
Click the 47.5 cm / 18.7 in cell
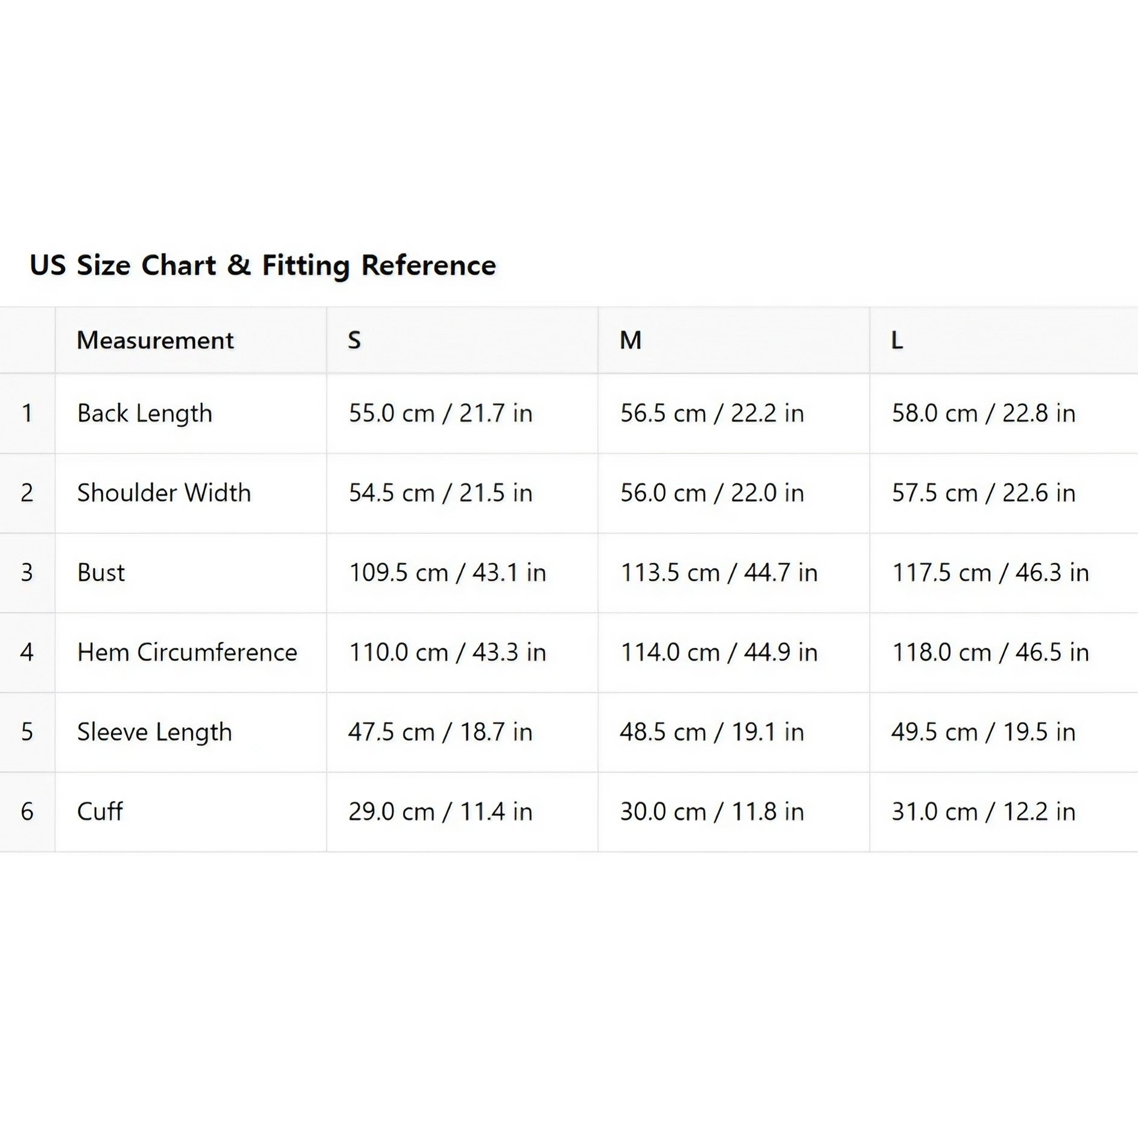[462, 732]
